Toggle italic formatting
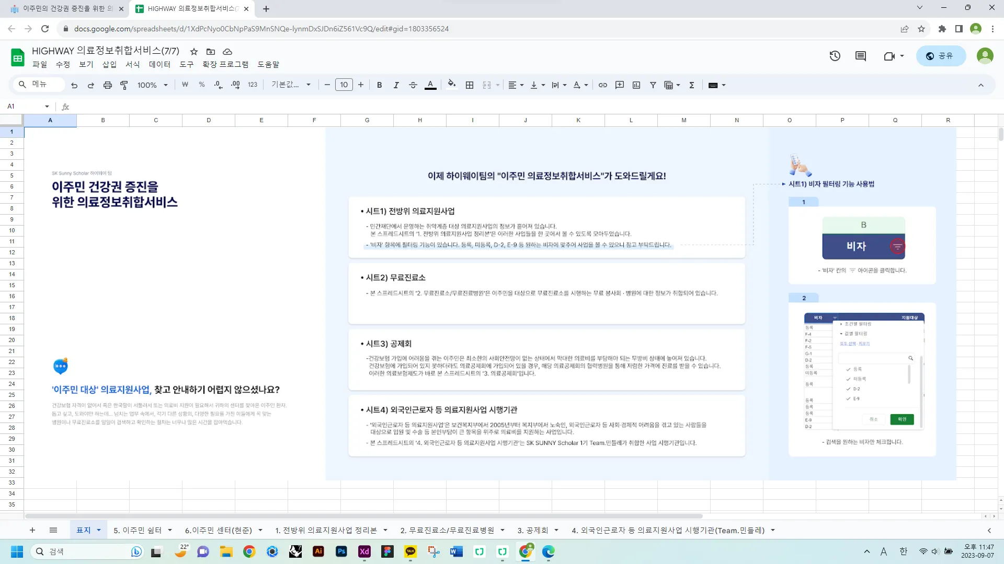1004x564 pixels. [x=396, y=85]
